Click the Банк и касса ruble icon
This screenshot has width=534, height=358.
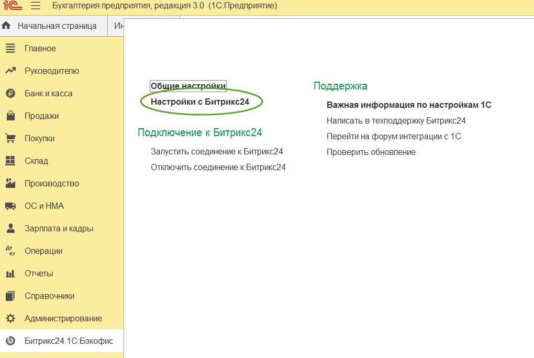pyautogui.click(x=10, y=93)
